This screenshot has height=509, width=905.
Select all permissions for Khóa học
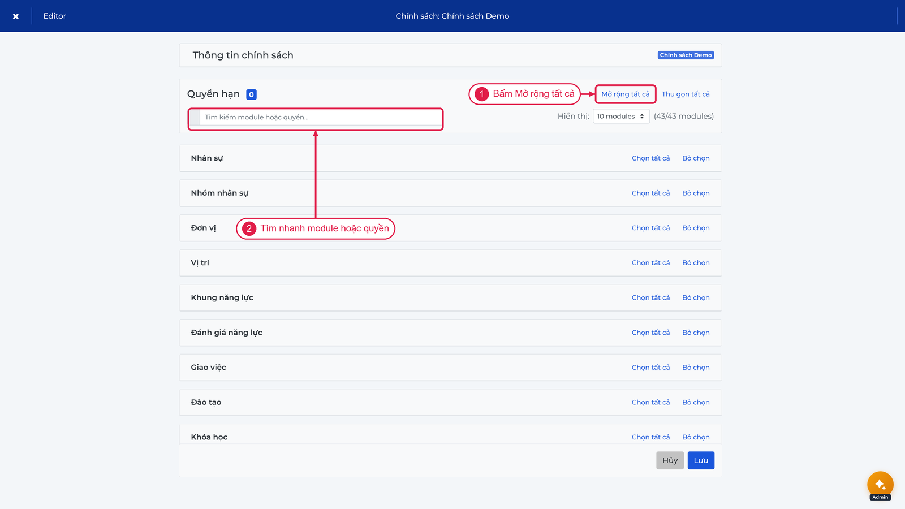(650, 437)
